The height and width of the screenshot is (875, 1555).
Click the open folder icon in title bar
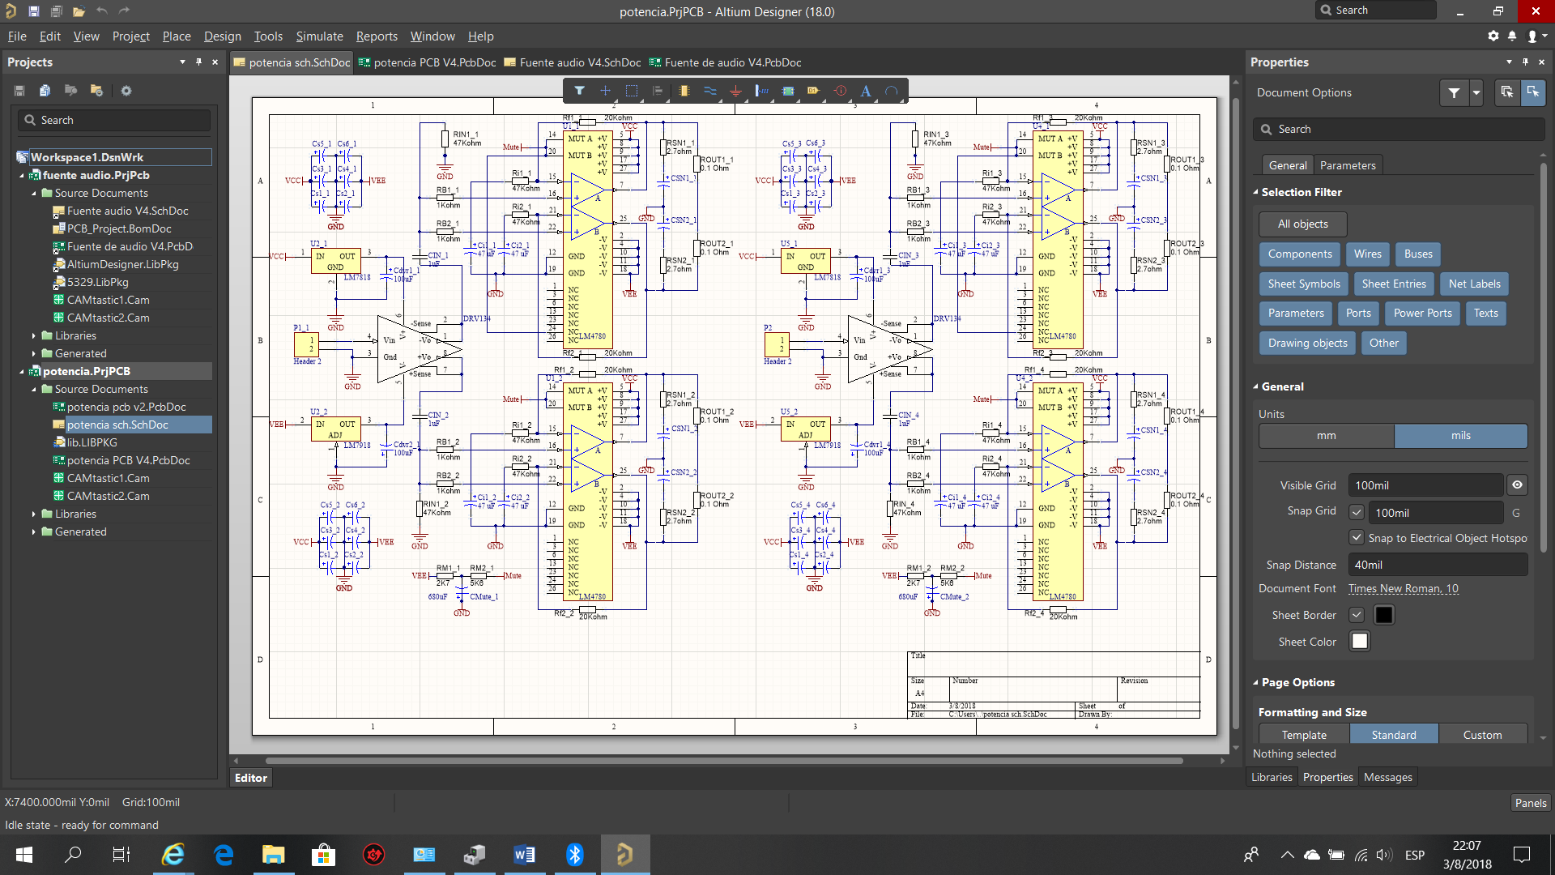pos(79,11)
